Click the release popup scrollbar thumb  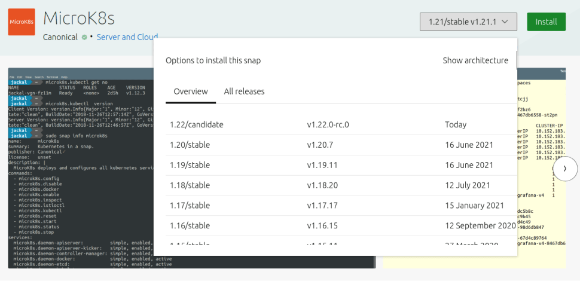click(515, 62)
